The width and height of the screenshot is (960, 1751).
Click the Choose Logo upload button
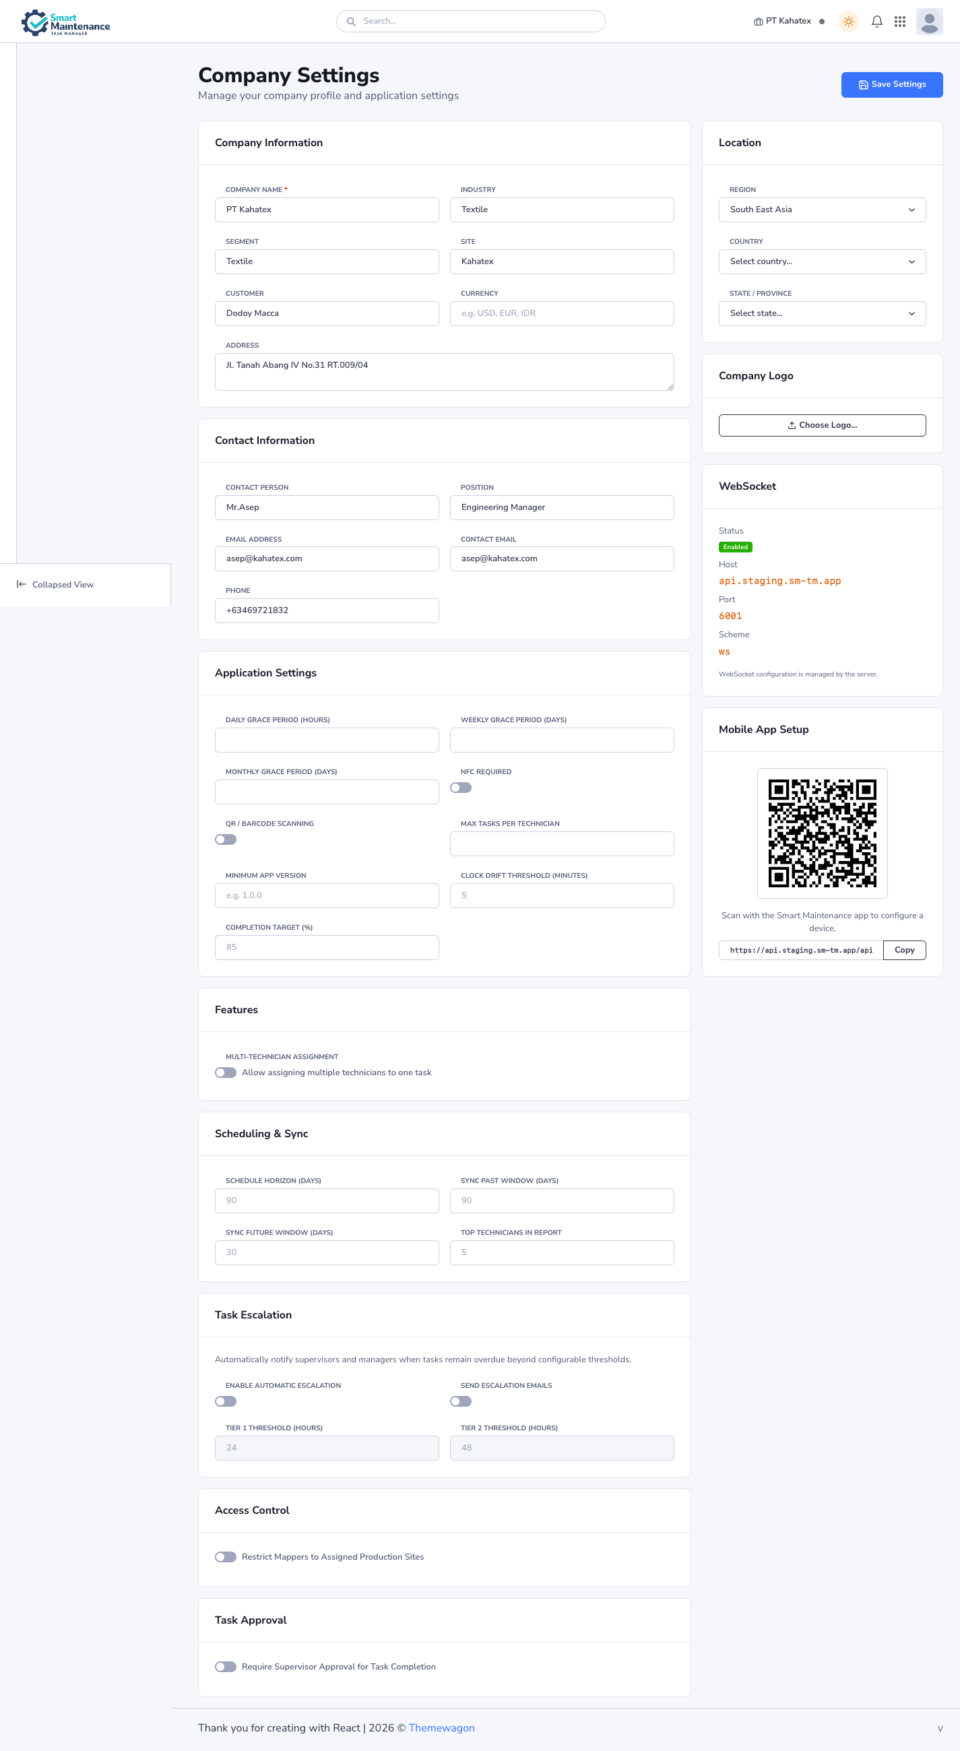(821, 426)
